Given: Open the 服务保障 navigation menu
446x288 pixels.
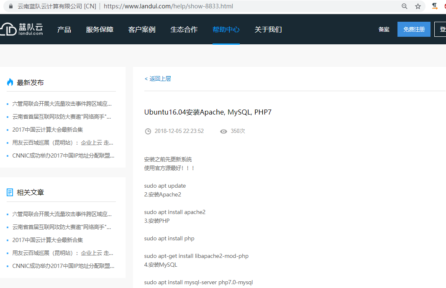Looking at the screenshot, I should 100,29.
